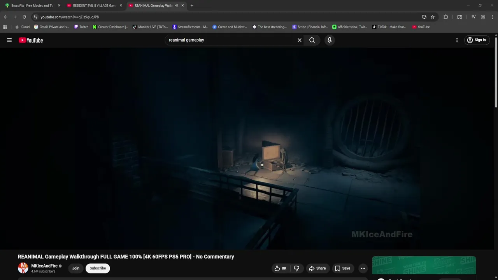Screen dimensions: 498x280
Task: Mute the REANIMAL tab via speaker icon
Action: [176, 5]
